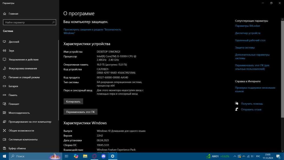Image resolution: width=284 pixels, height=160 pixels.
Task: Open Защита системы link
Action: [245, 47]
